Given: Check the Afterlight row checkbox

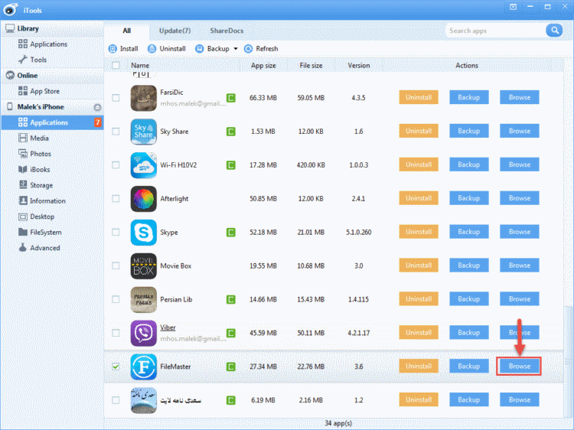Looking at the screenshot, I should point(116,199).
